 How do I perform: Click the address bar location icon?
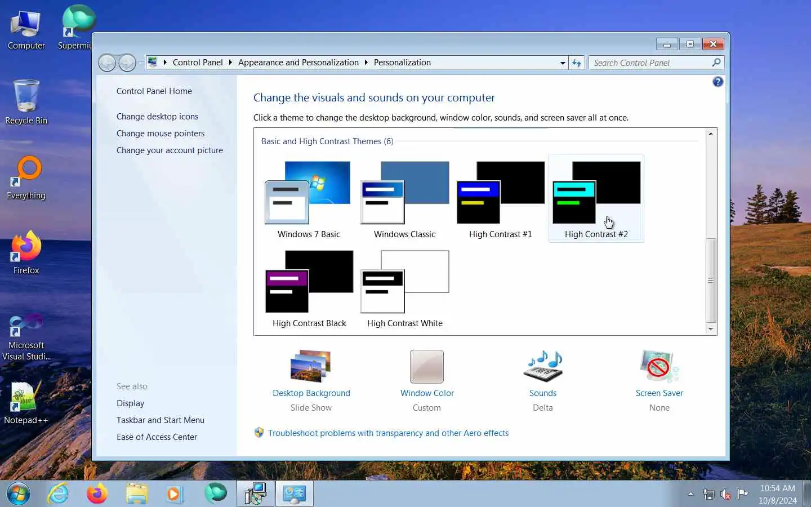pyautogui.click(x=153, y=62)
